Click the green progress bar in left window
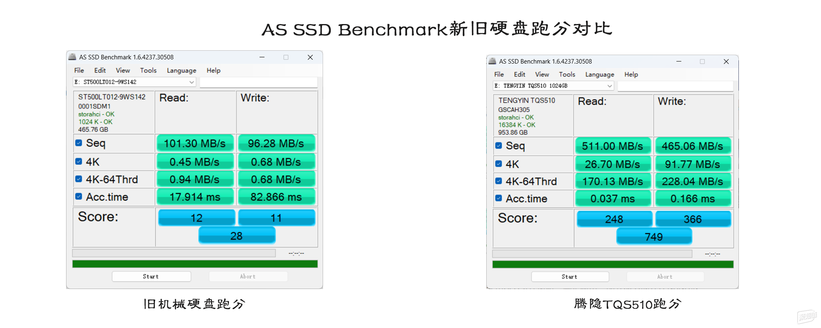 [x=195, y=264]
